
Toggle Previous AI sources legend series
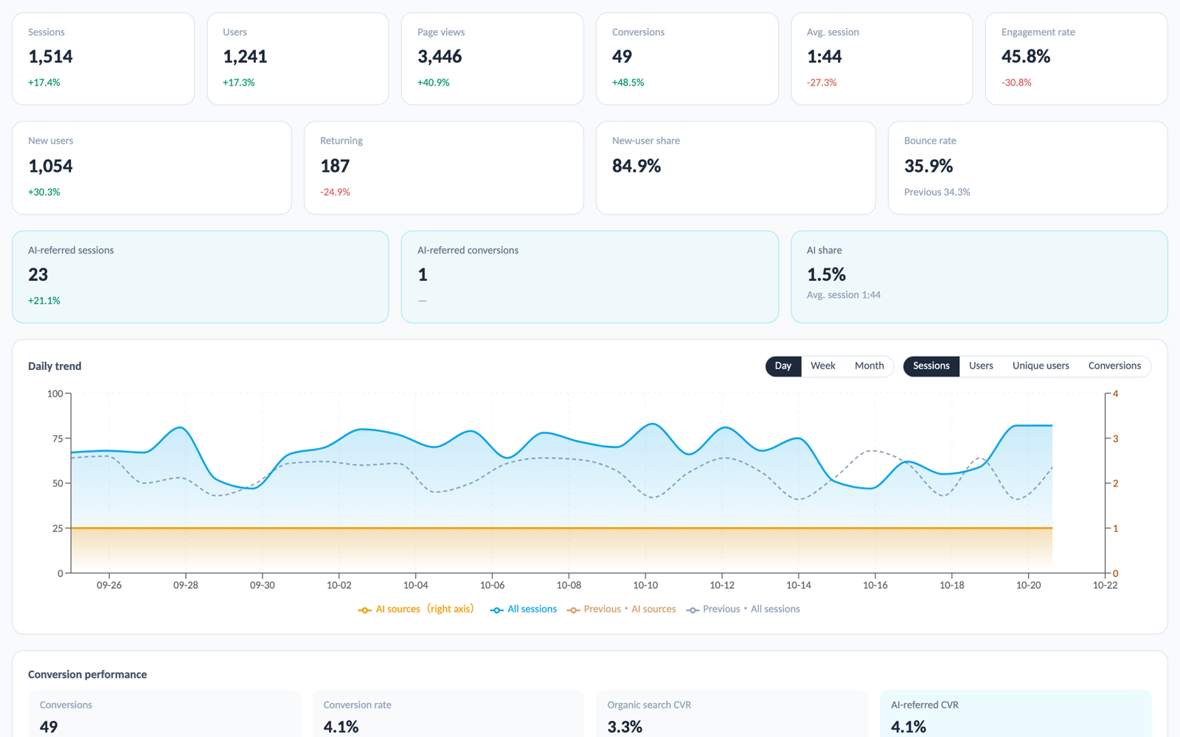coord(622,609)
